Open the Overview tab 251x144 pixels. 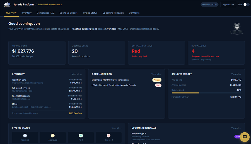[x=11, y=13]
